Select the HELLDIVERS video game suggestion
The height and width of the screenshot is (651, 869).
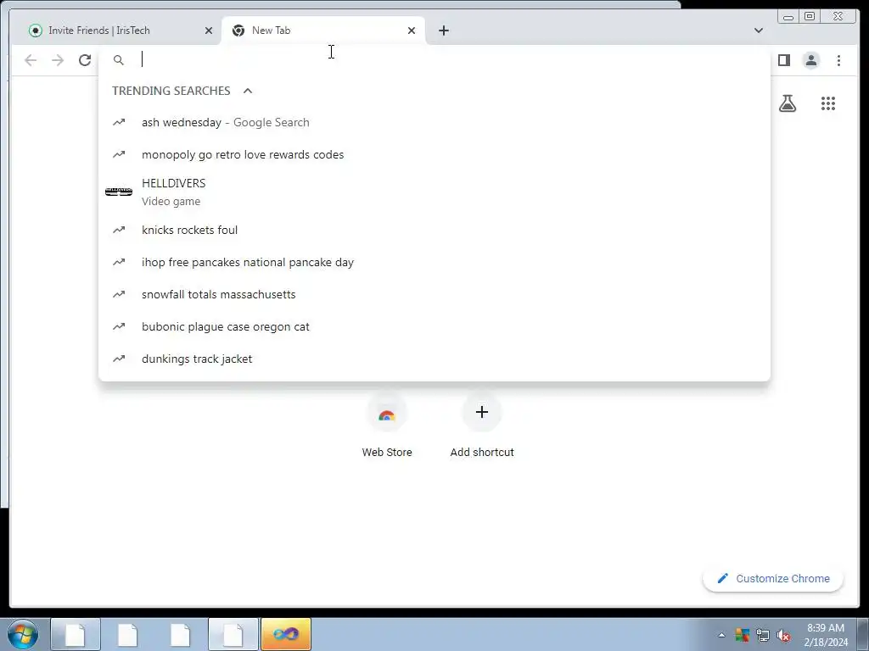point(434,192)
